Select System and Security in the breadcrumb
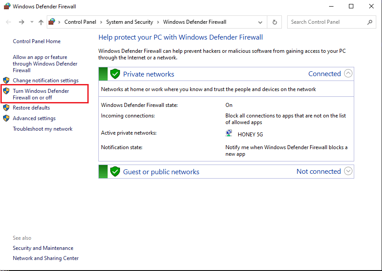The image size is (382, 271). click(x=129, y=22)
